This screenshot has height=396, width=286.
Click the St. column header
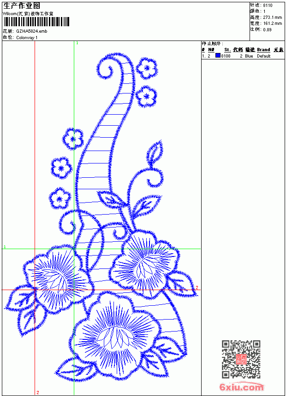pos(227,50)
